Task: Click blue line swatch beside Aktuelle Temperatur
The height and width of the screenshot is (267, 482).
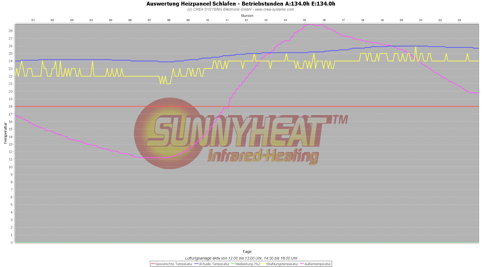Action: click(196, 264)
